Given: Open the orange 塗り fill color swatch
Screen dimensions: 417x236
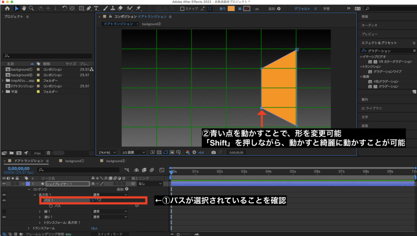Looking at the screenshot, I should pos(231,9).
